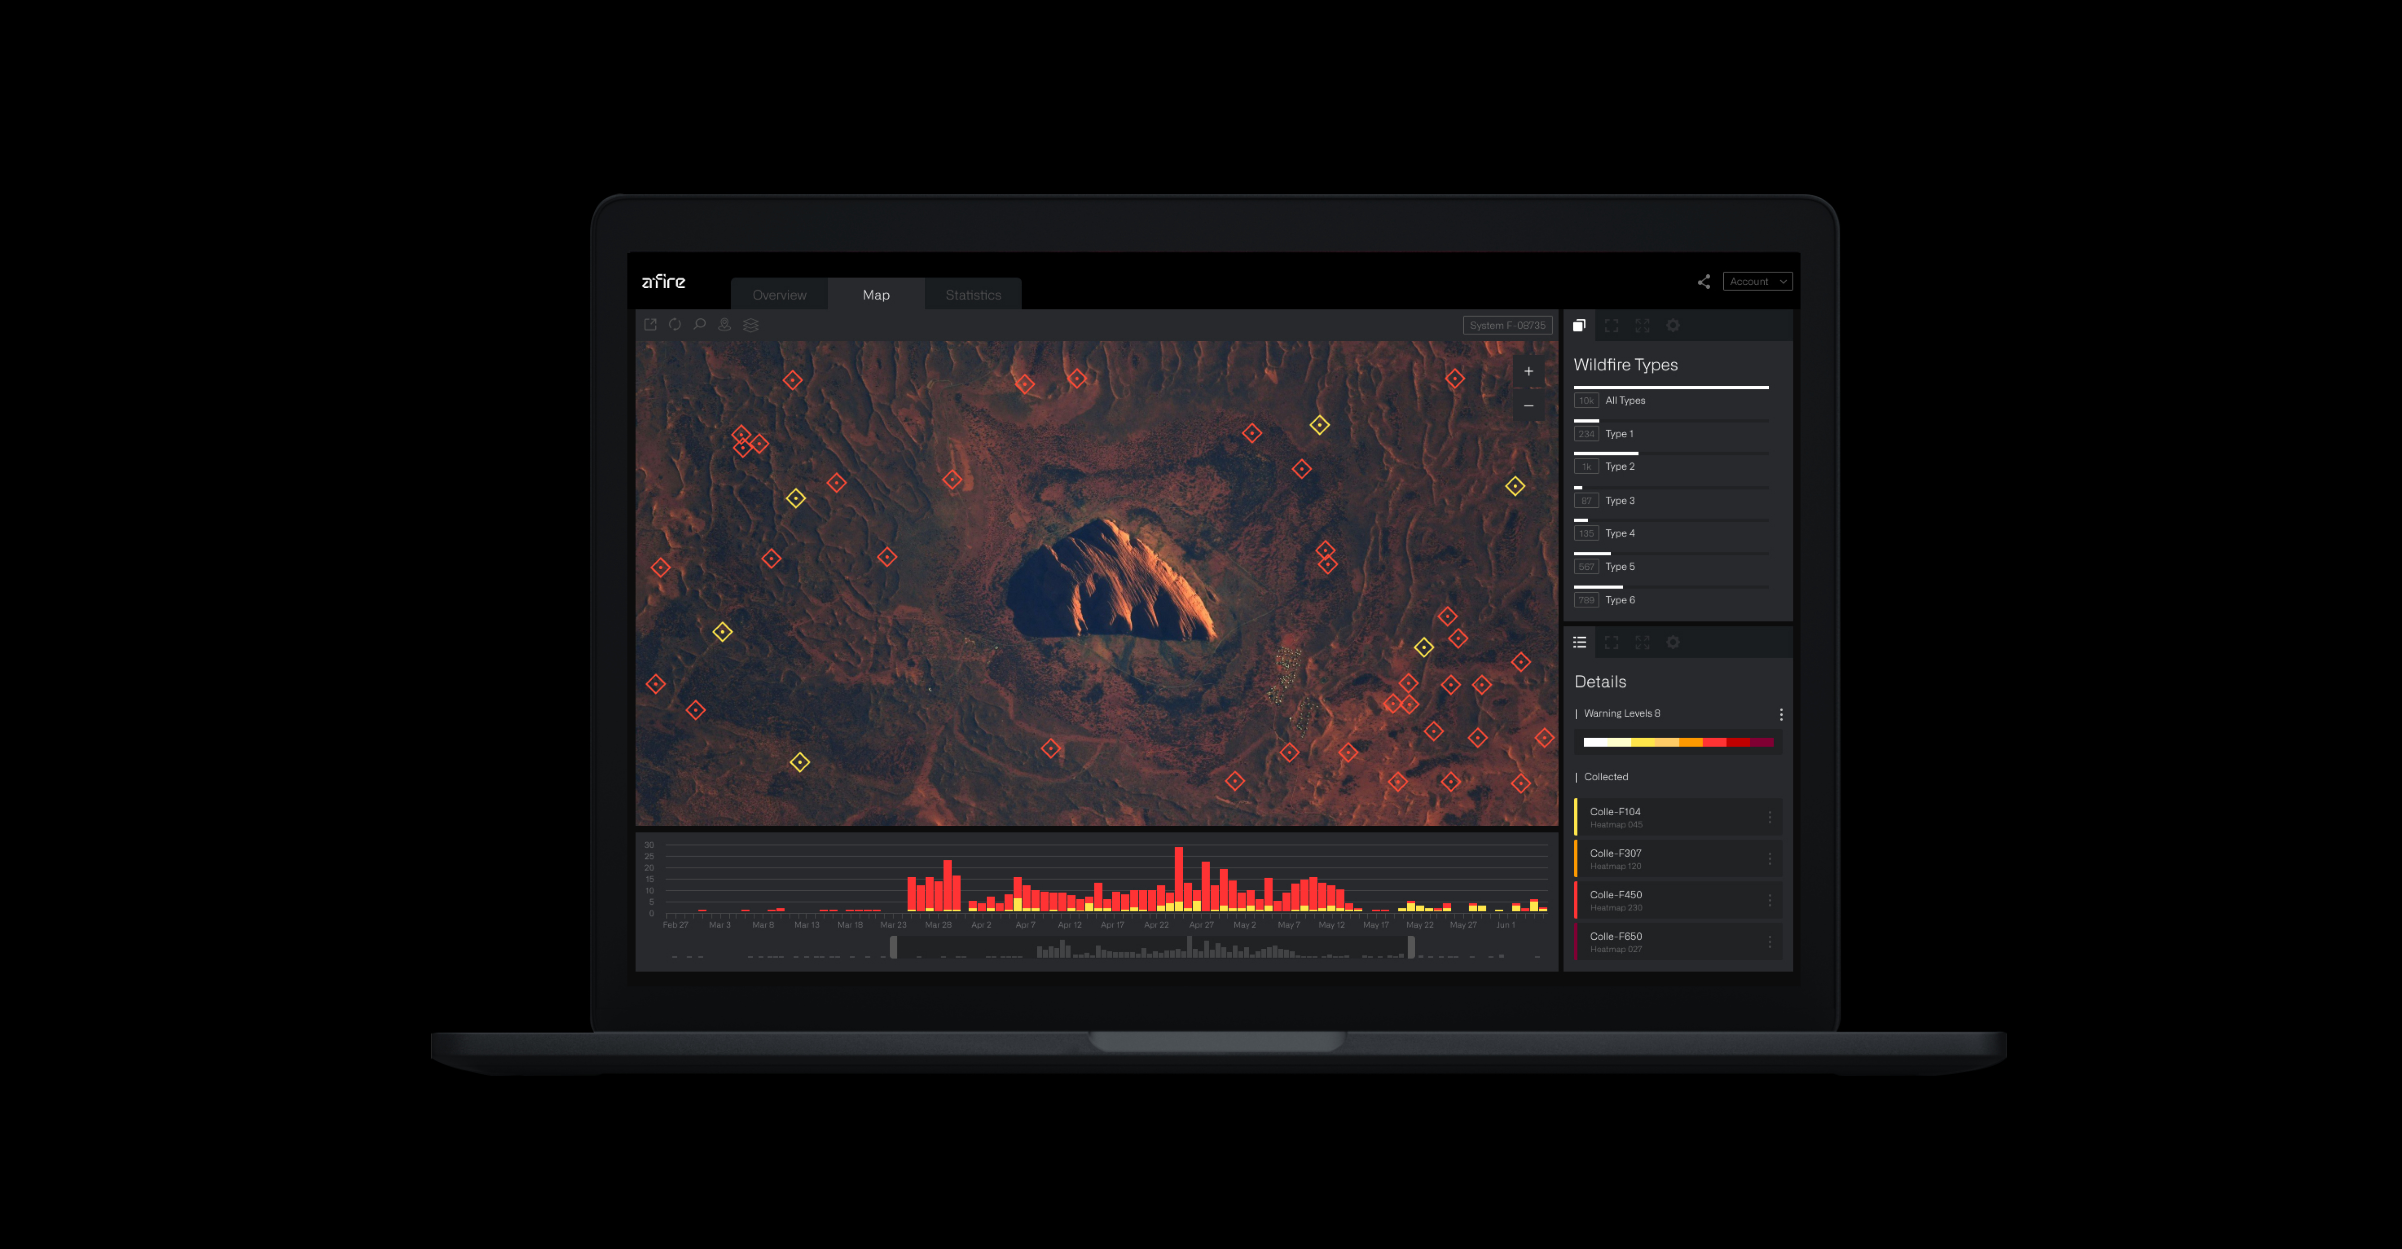Click the System F-08735 label
Screen dimensions: 2402x1249
coord(1507,325)
